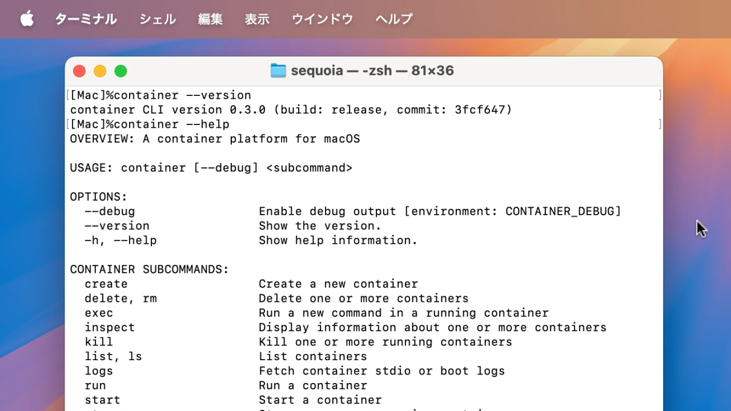The width and height of the screenshot is (731, 411).
Task: Open the ターミナル menu
Action: (x=86, y=19)
